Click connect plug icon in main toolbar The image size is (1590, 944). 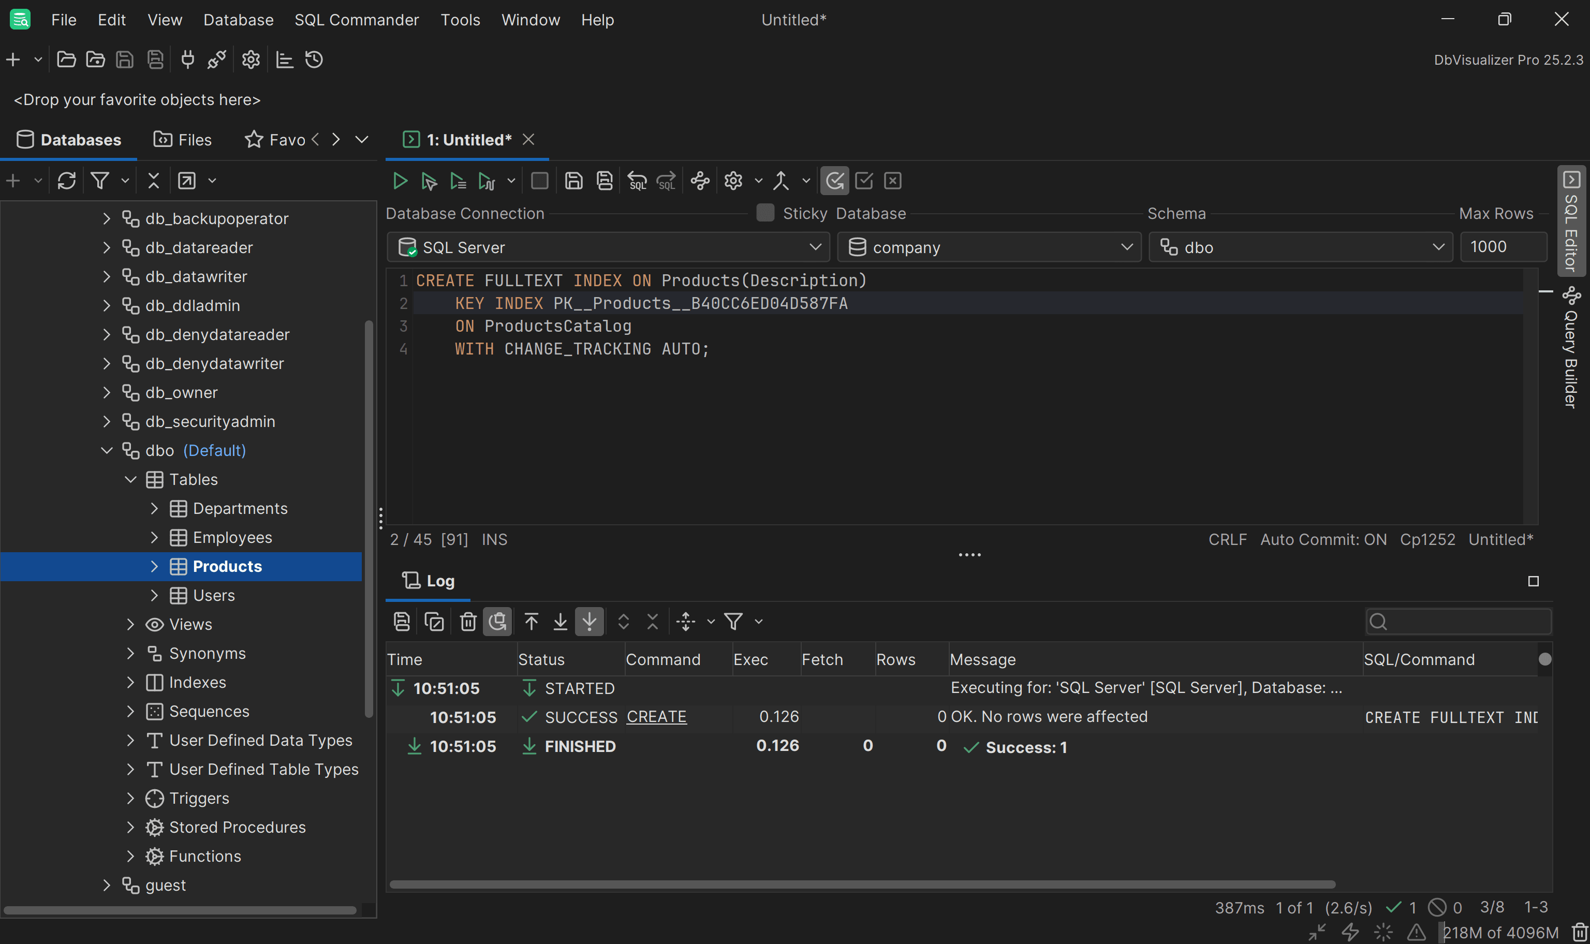click(x=187, y=60)
